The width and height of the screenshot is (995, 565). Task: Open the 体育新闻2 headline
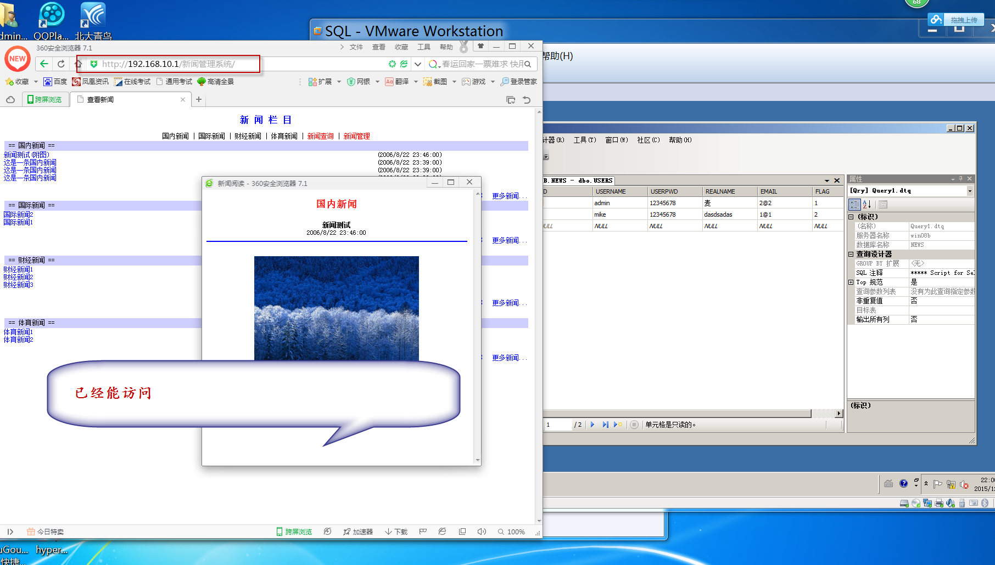pyautogui.click(x=18, y=340)
